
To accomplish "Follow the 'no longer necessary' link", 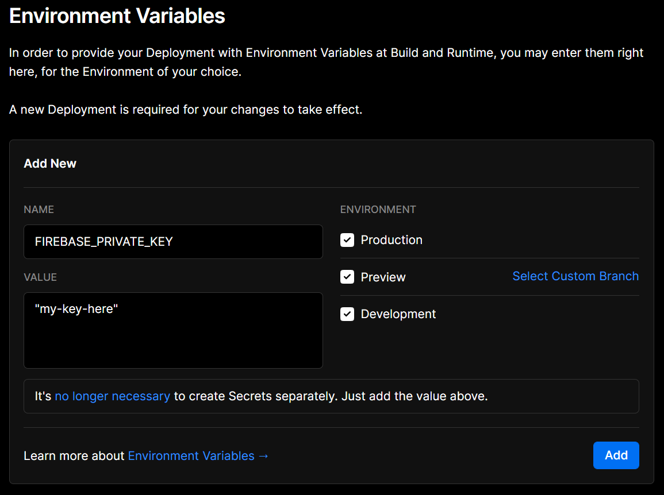I will [112, 396].
